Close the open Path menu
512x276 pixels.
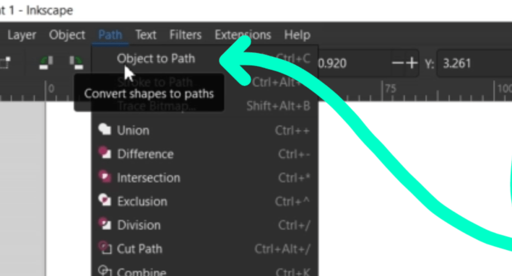(x=110, y=35)
